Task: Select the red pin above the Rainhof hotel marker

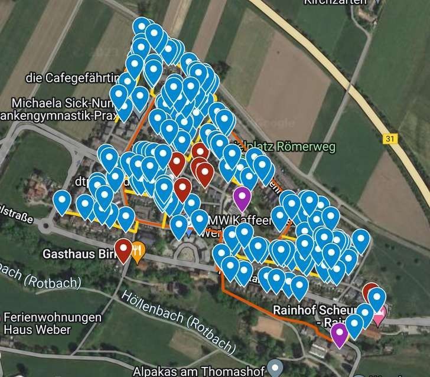Action: pos(369,290)
